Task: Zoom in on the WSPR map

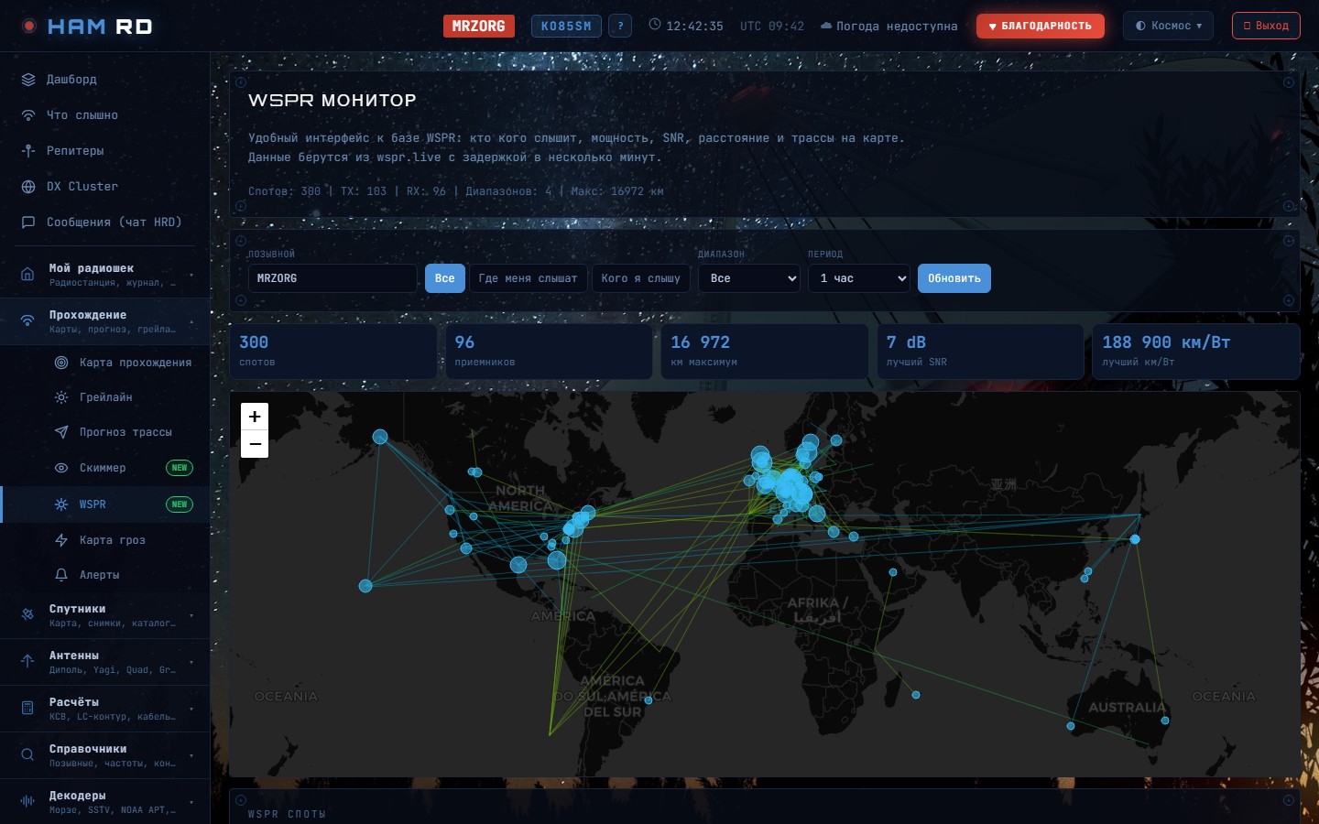Action: (255, 417)
